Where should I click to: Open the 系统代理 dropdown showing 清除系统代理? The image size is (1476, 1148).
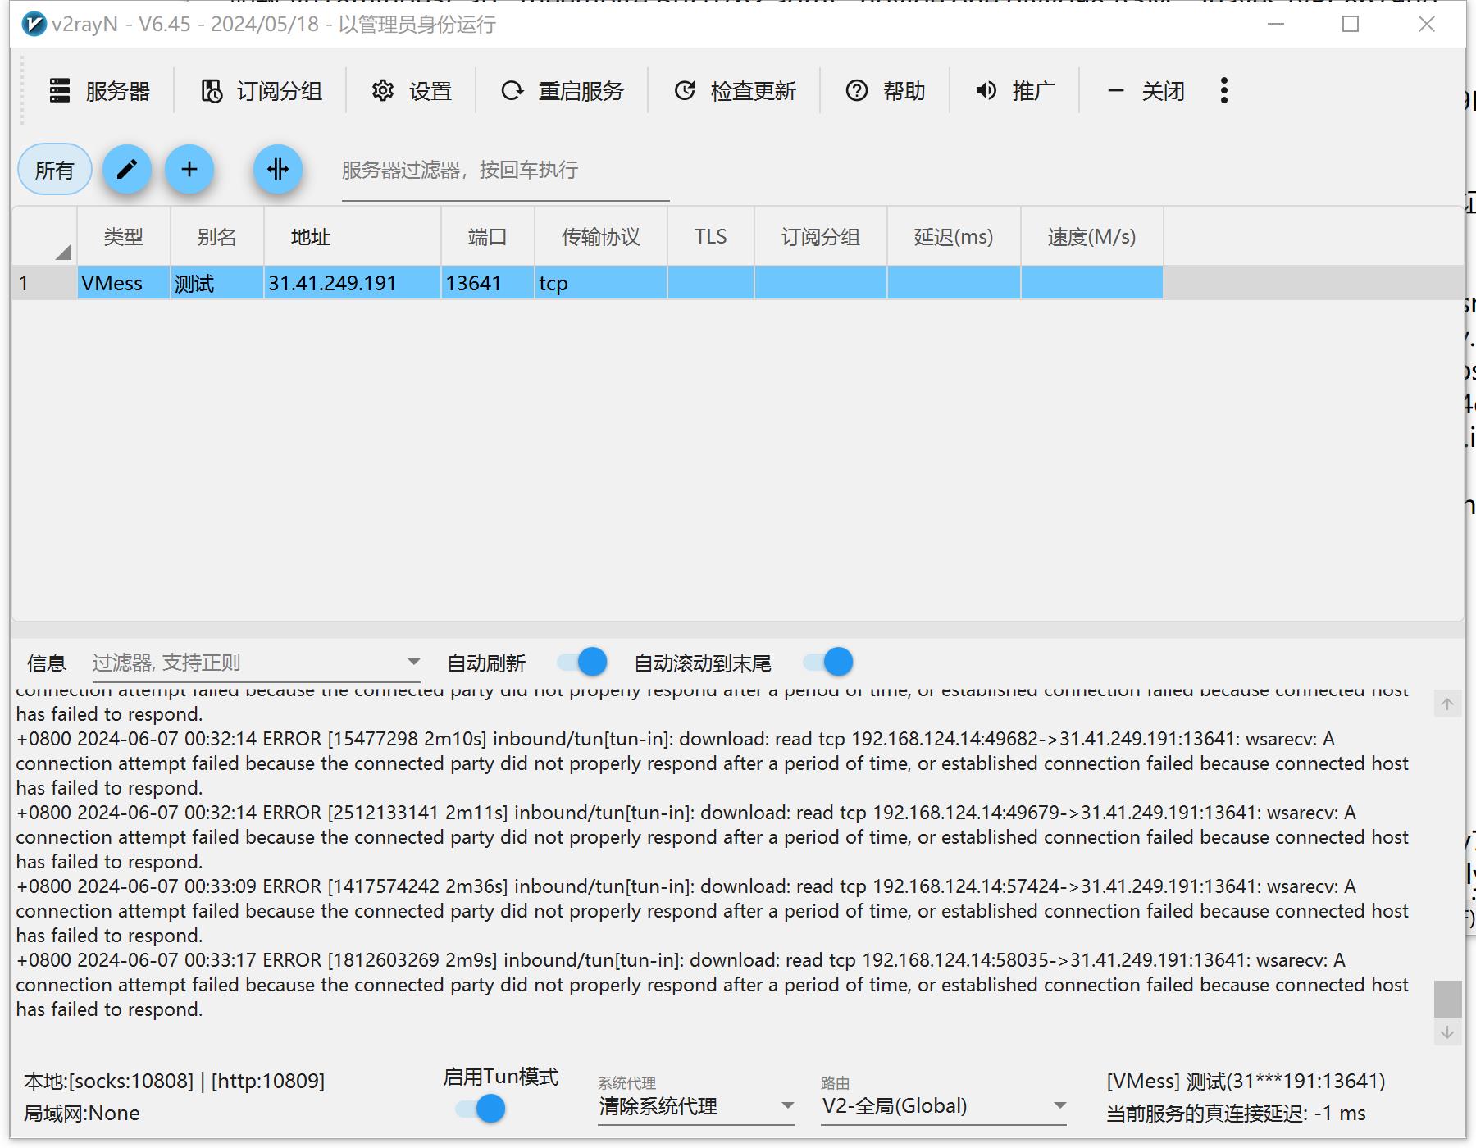[x=696, y=1106]
